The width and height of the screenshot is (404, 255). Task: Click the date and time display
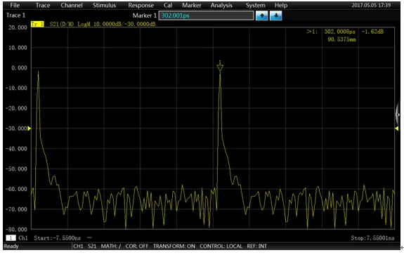click(371, 5)
